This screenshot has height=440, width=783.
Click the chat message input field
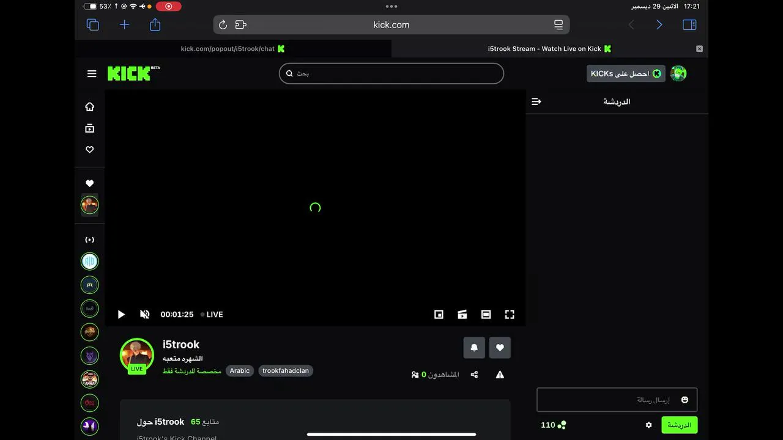(617, 400)
